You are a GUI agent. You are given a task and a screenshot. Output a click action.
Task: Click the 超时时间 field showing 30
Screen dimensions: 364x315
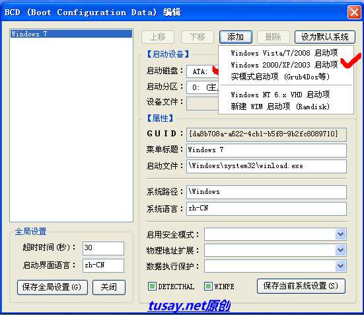(103, 247)
